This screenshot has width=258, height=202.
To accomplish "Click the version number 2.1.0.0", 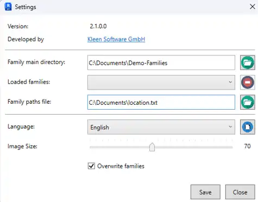I will tap(98, 26).
